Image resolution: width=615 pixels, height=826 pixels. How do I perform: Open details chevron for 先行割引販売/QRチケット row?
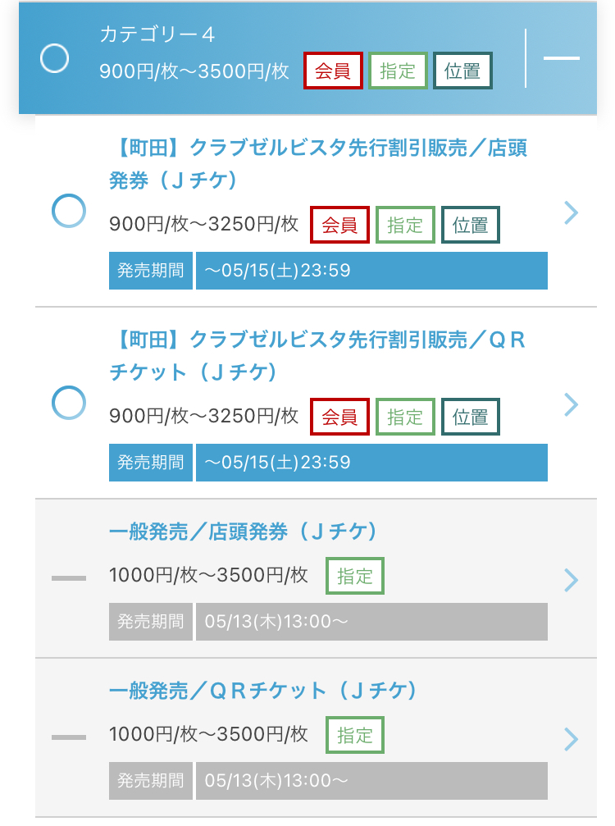(x=572, y=404)
